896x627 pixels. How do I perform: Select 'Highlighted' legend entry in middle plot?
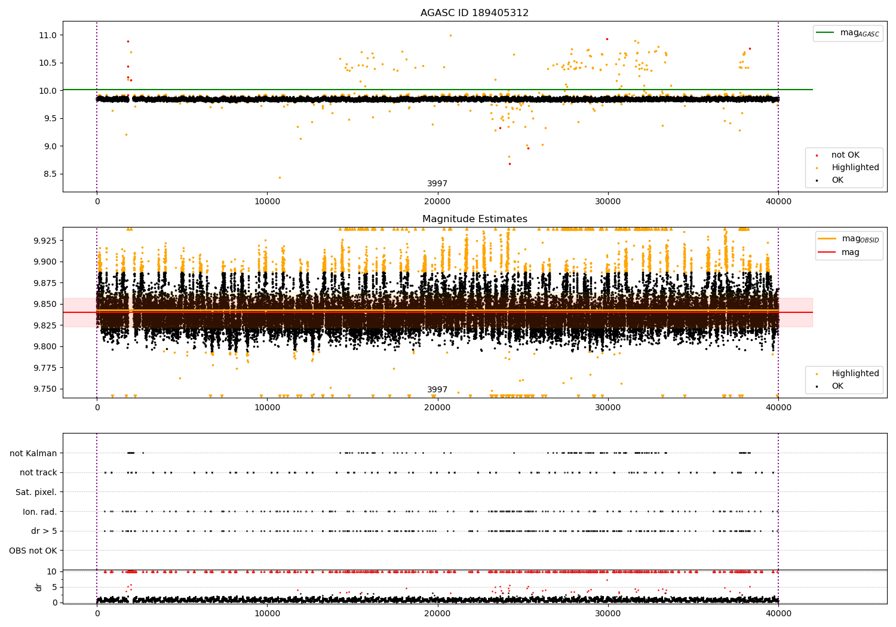point(855,374)
